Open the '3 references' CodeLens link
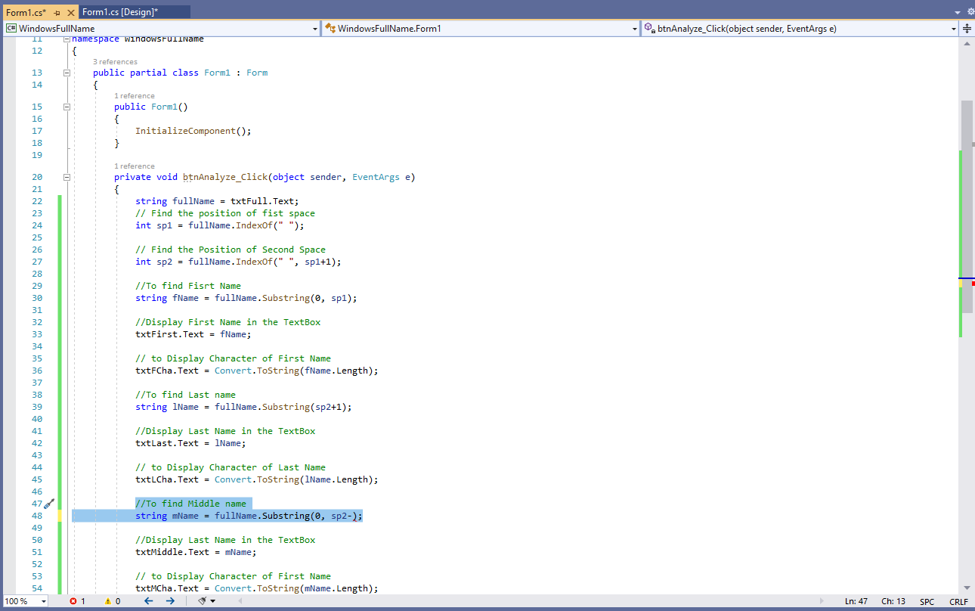Screen dimensions: 975x611 point(115,62)
